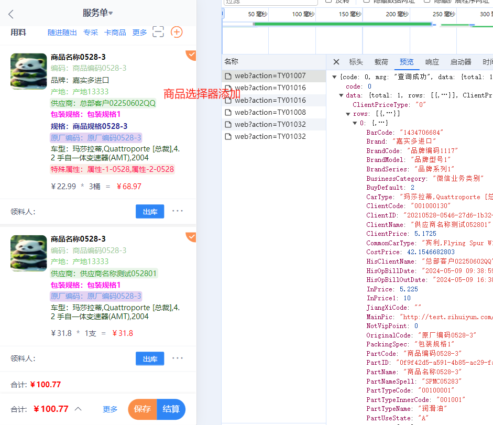Image resolution: width=493 pixels, height=425 pixels.
Task: Open the 随进随出 link
Action: [x=62, y=32]
